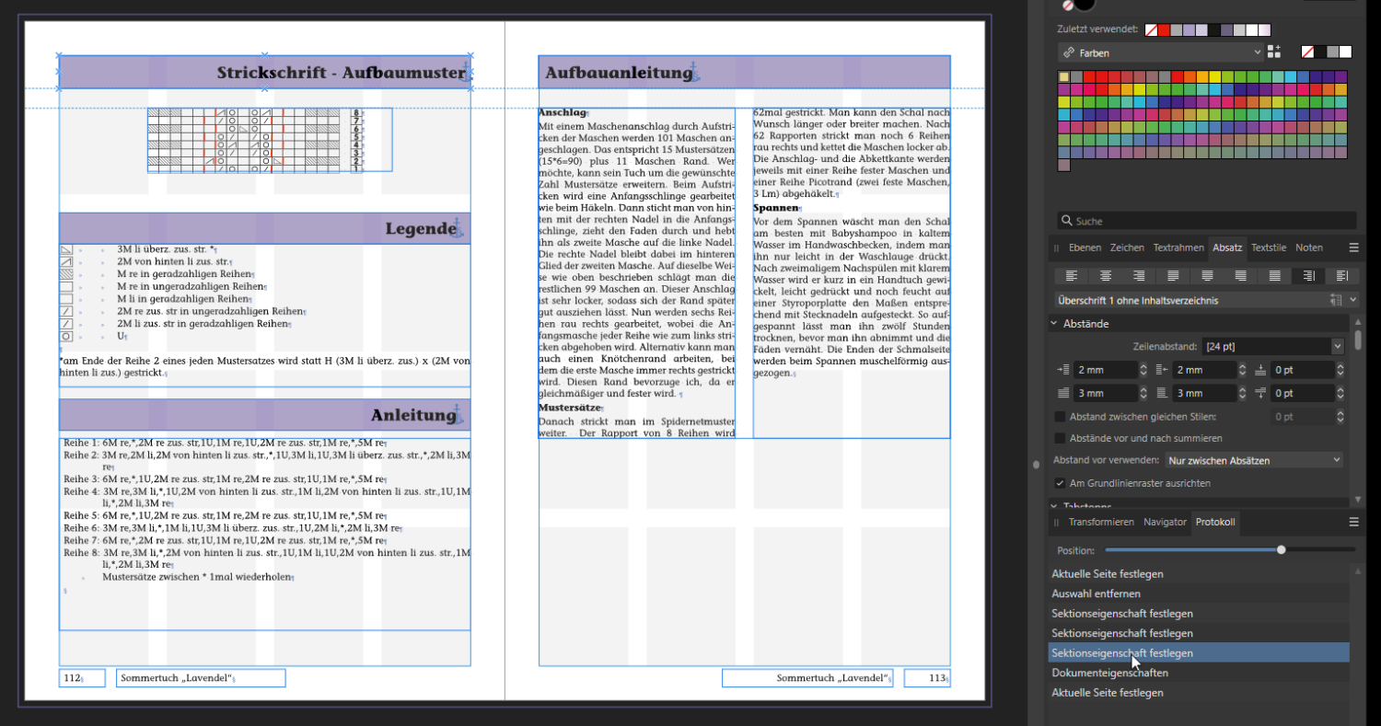Right-align the paragraph text
The height and width of the screenshot is (726, 1381).
[1139, 275]
